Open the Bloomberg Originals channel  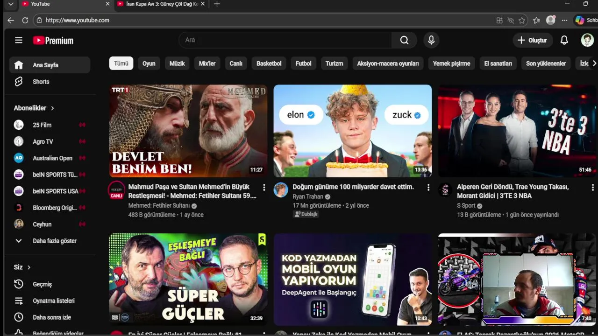(50, 208)
